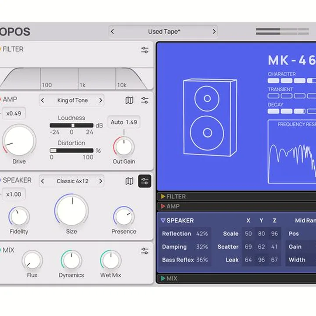Click the x1.00 speaker multiplier field
Viewport: 316px width, 316px height.
click(x=14, y=194)
